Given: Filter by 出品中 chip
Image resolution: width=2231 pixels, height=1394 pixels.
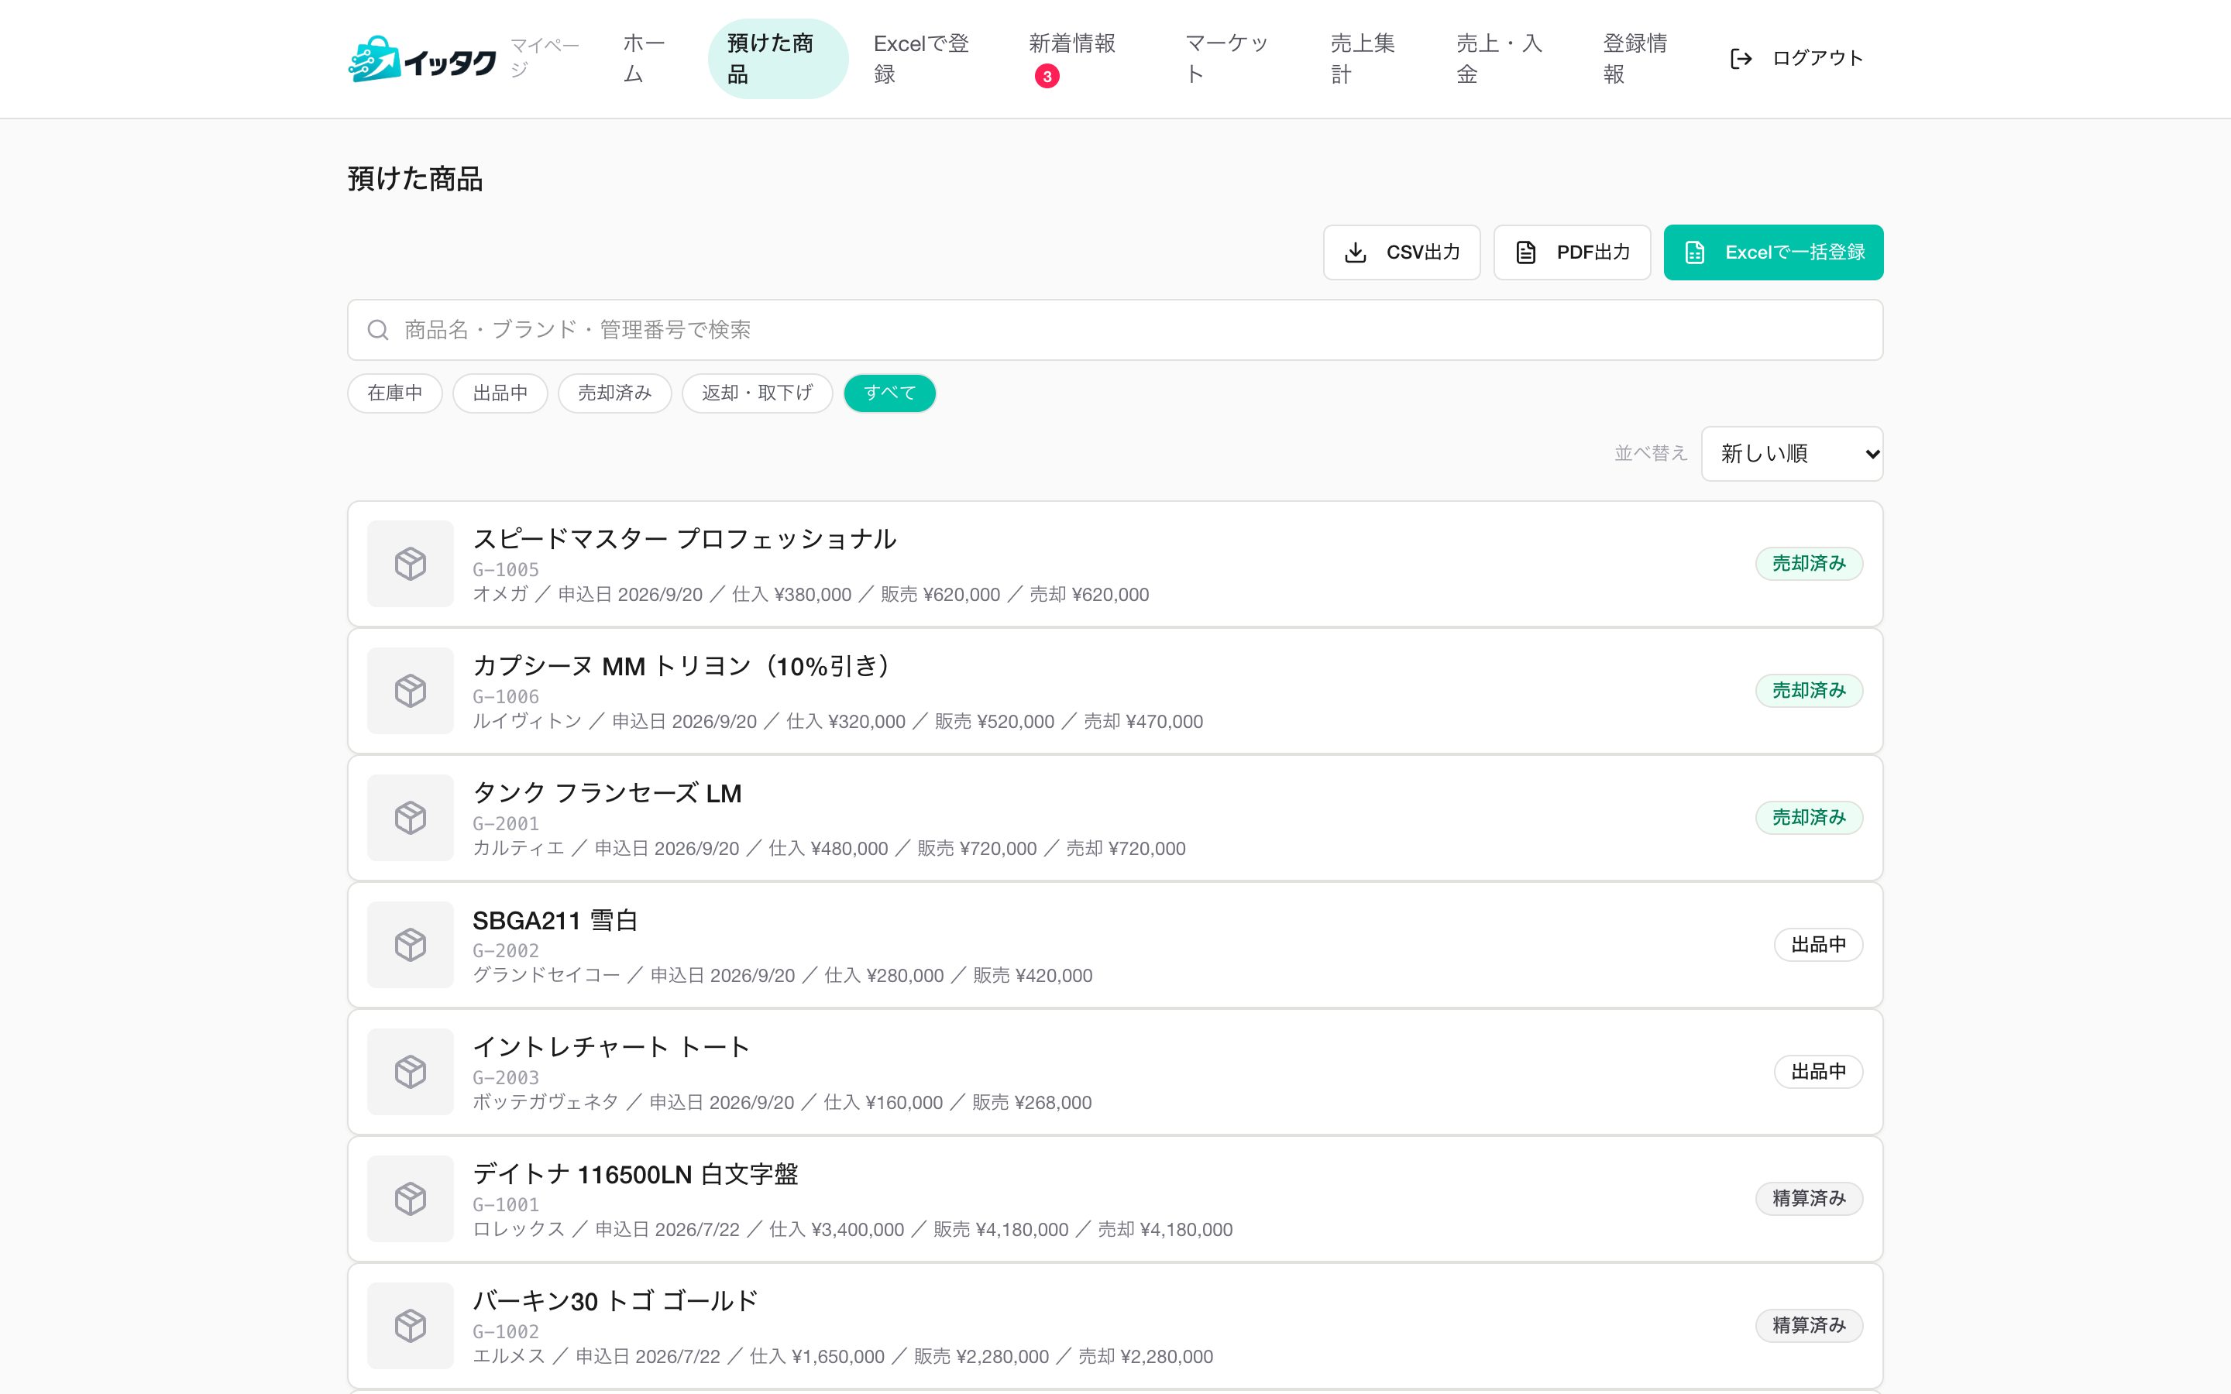Looking at the screenshot, I should 500,393.
